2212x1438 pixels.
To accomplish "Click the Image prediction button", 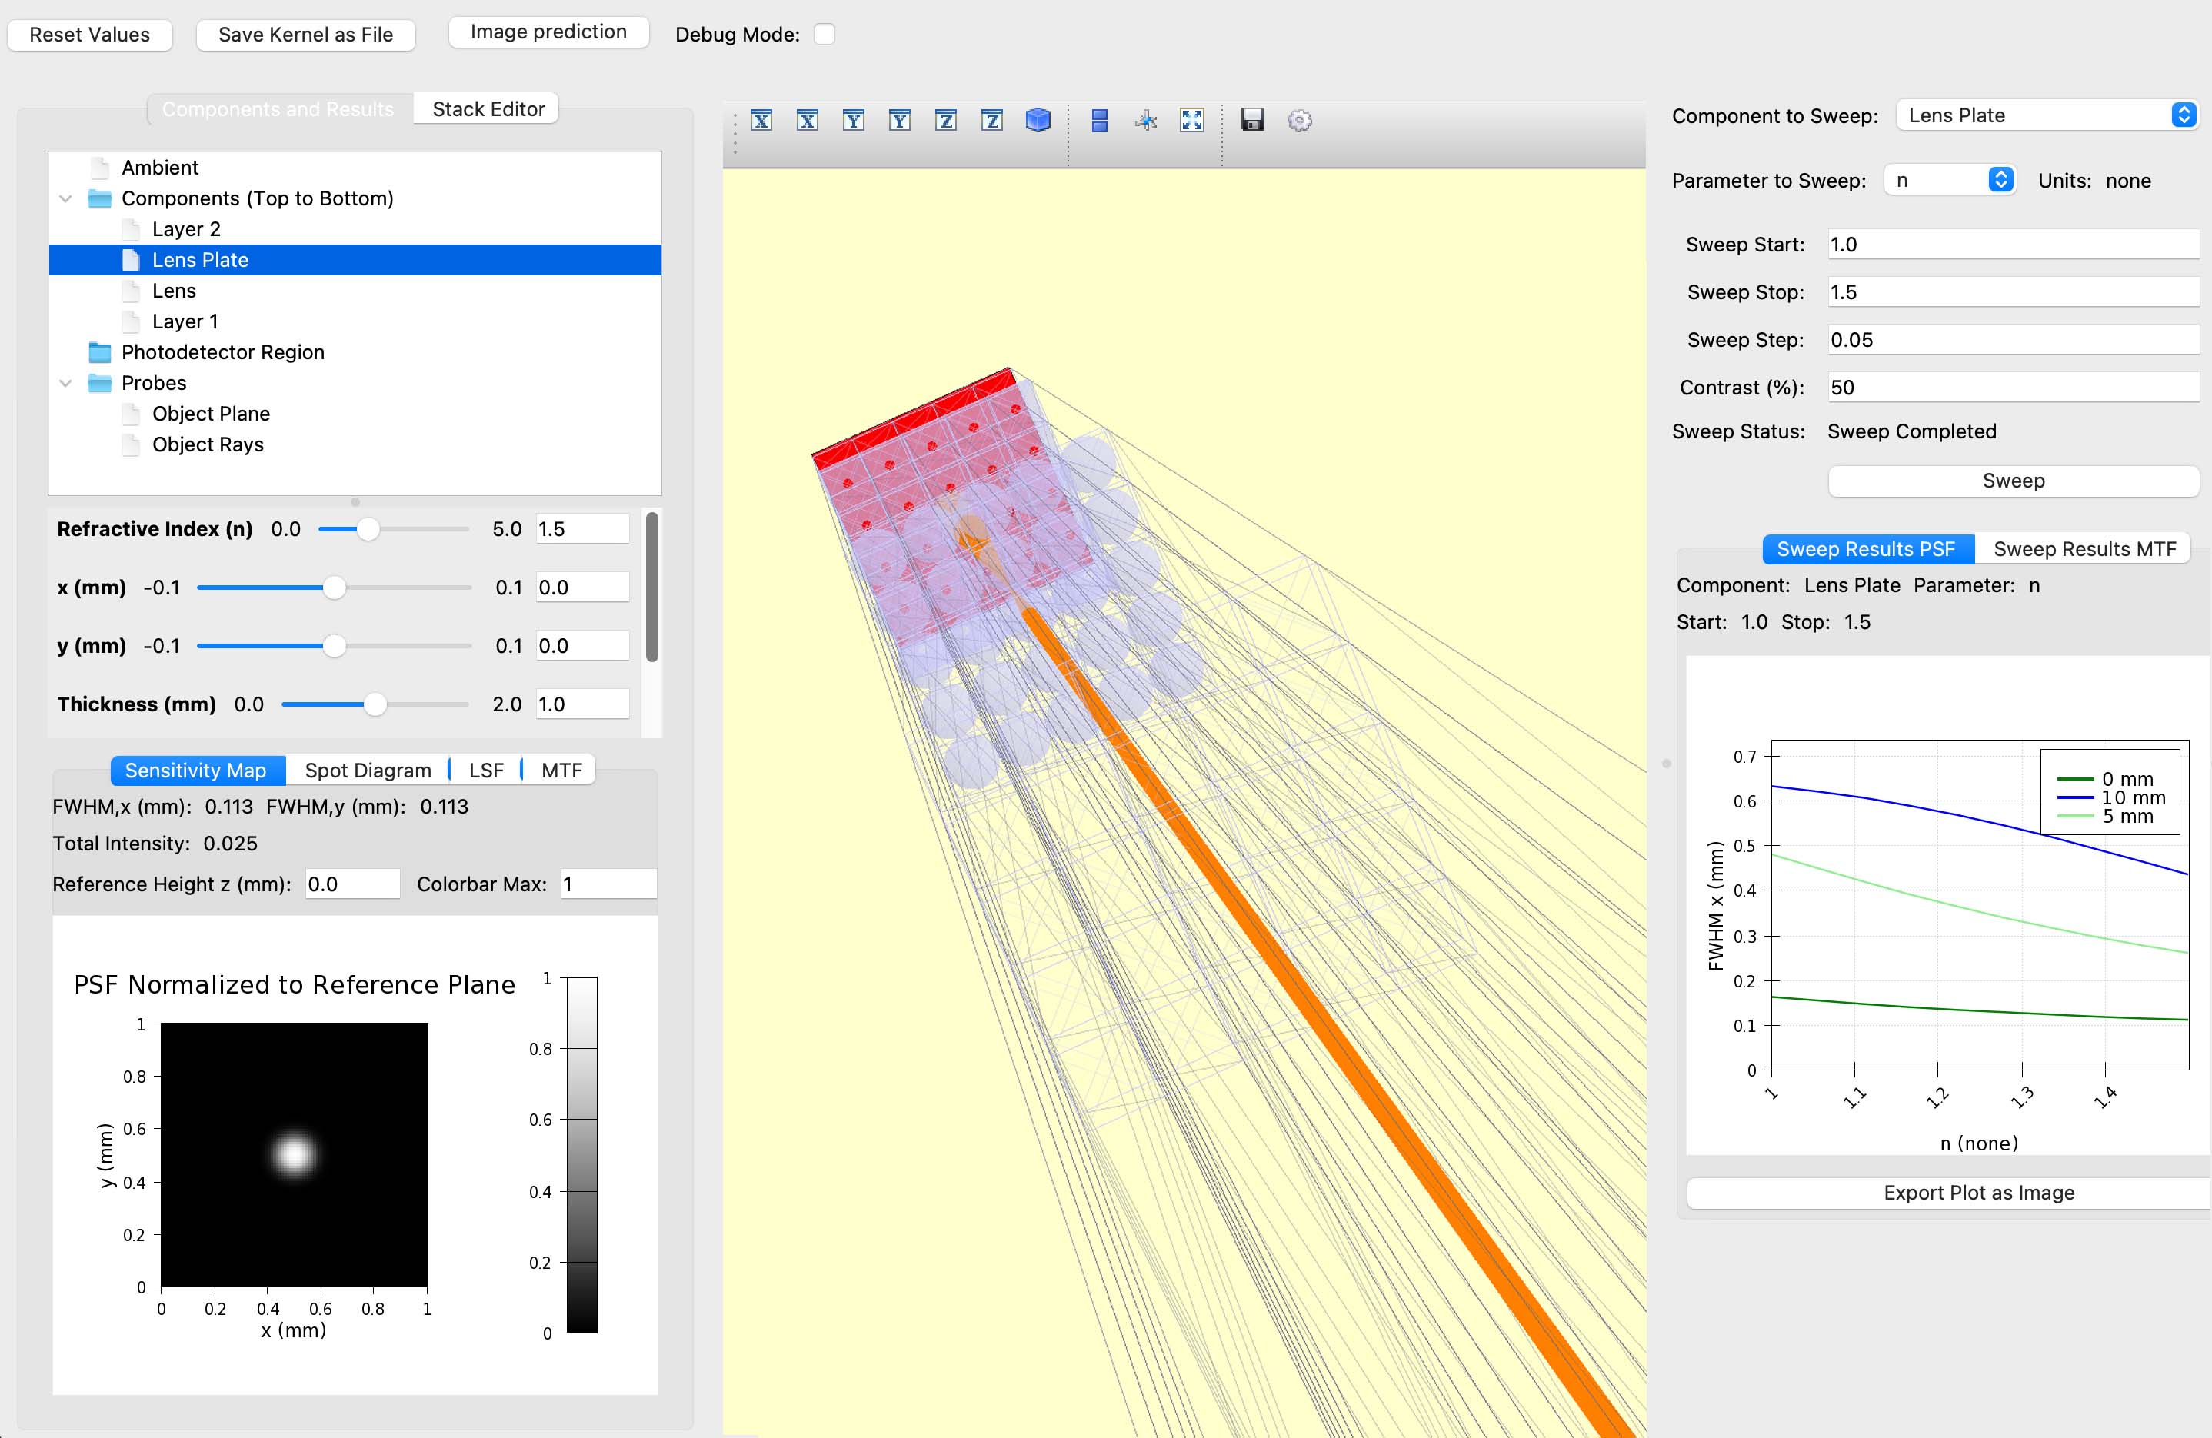I will [548, 32].
